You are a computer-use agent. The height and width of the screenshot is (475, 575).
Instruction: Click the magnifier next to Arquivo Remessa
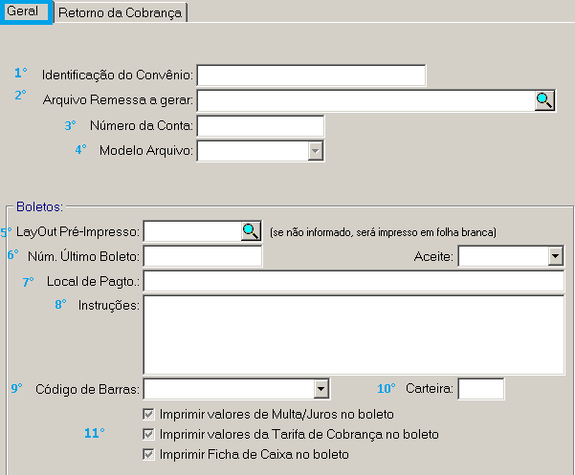[x=544, y=100]
